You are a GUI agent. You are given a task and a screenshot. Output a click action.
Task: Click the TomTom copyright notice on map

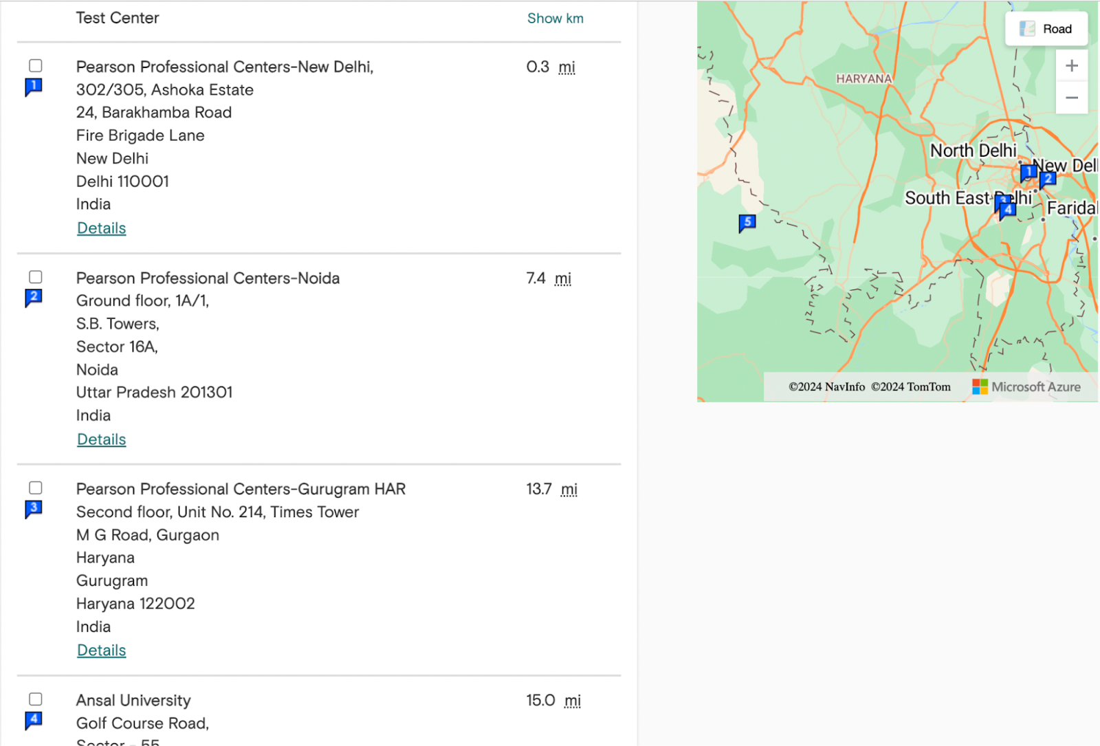coord(911,387)
